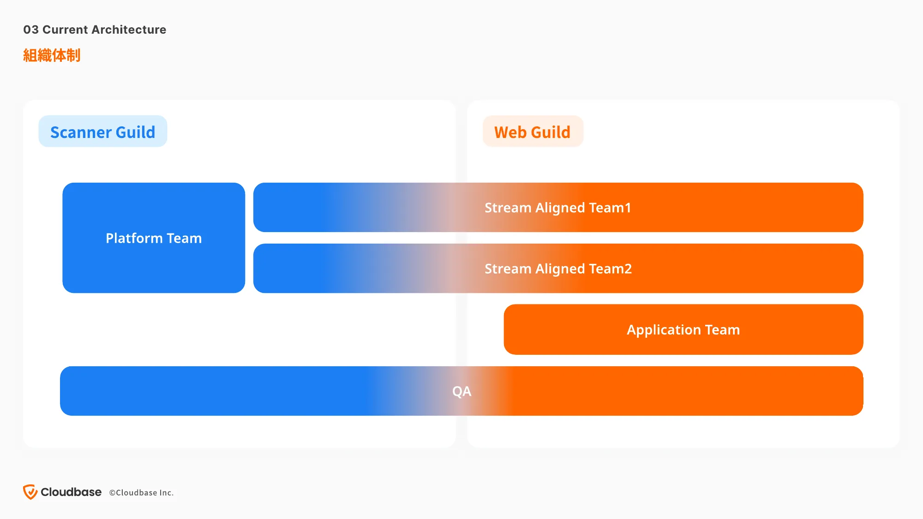The height and width of the screenshot is (519, 923).
Task: Click empty area of the Web Guild panel
Action: 738,138
